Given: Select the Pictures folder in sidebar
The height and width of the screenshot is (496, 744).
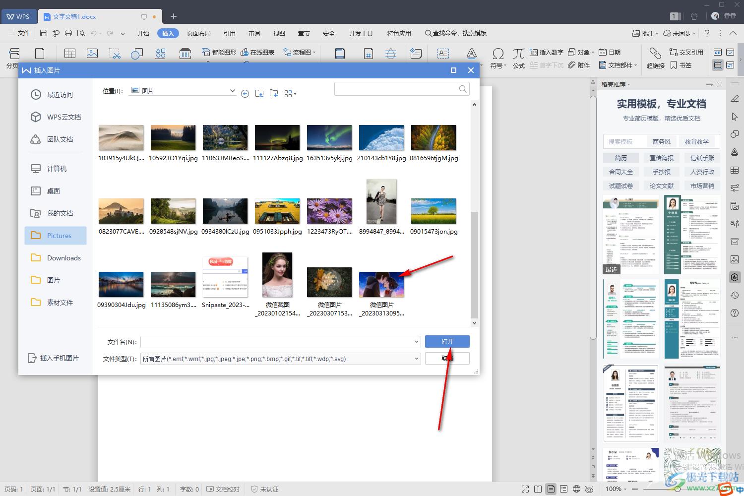Looking at the screenshot, I should pos(56,236).
